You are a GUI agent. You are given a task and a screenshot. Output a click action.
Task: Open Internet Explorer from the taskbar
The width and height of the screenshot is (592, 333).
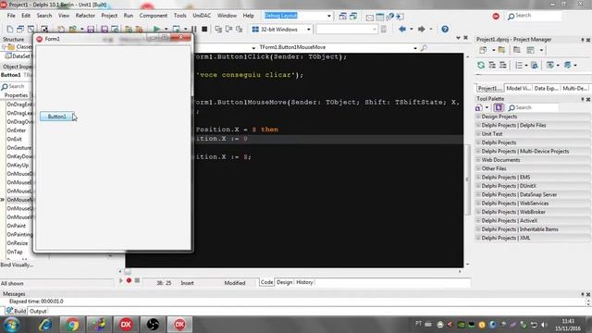(45, 325)
